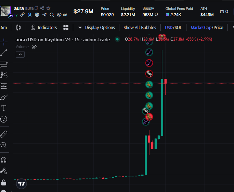The height and width of the screenshot is (192, 234).
Task: Expand the Display Options dropdown
Action: [96, 28]
